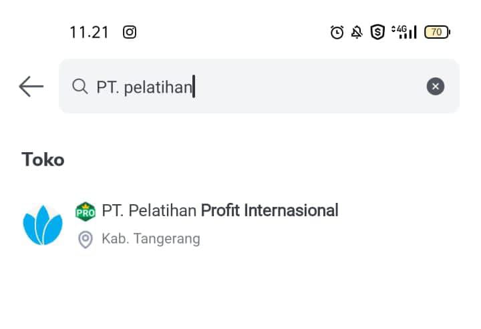Screen dimensions: 481x329
Task: Select the Kab. Tangerang location text
Action: point(151,239)
